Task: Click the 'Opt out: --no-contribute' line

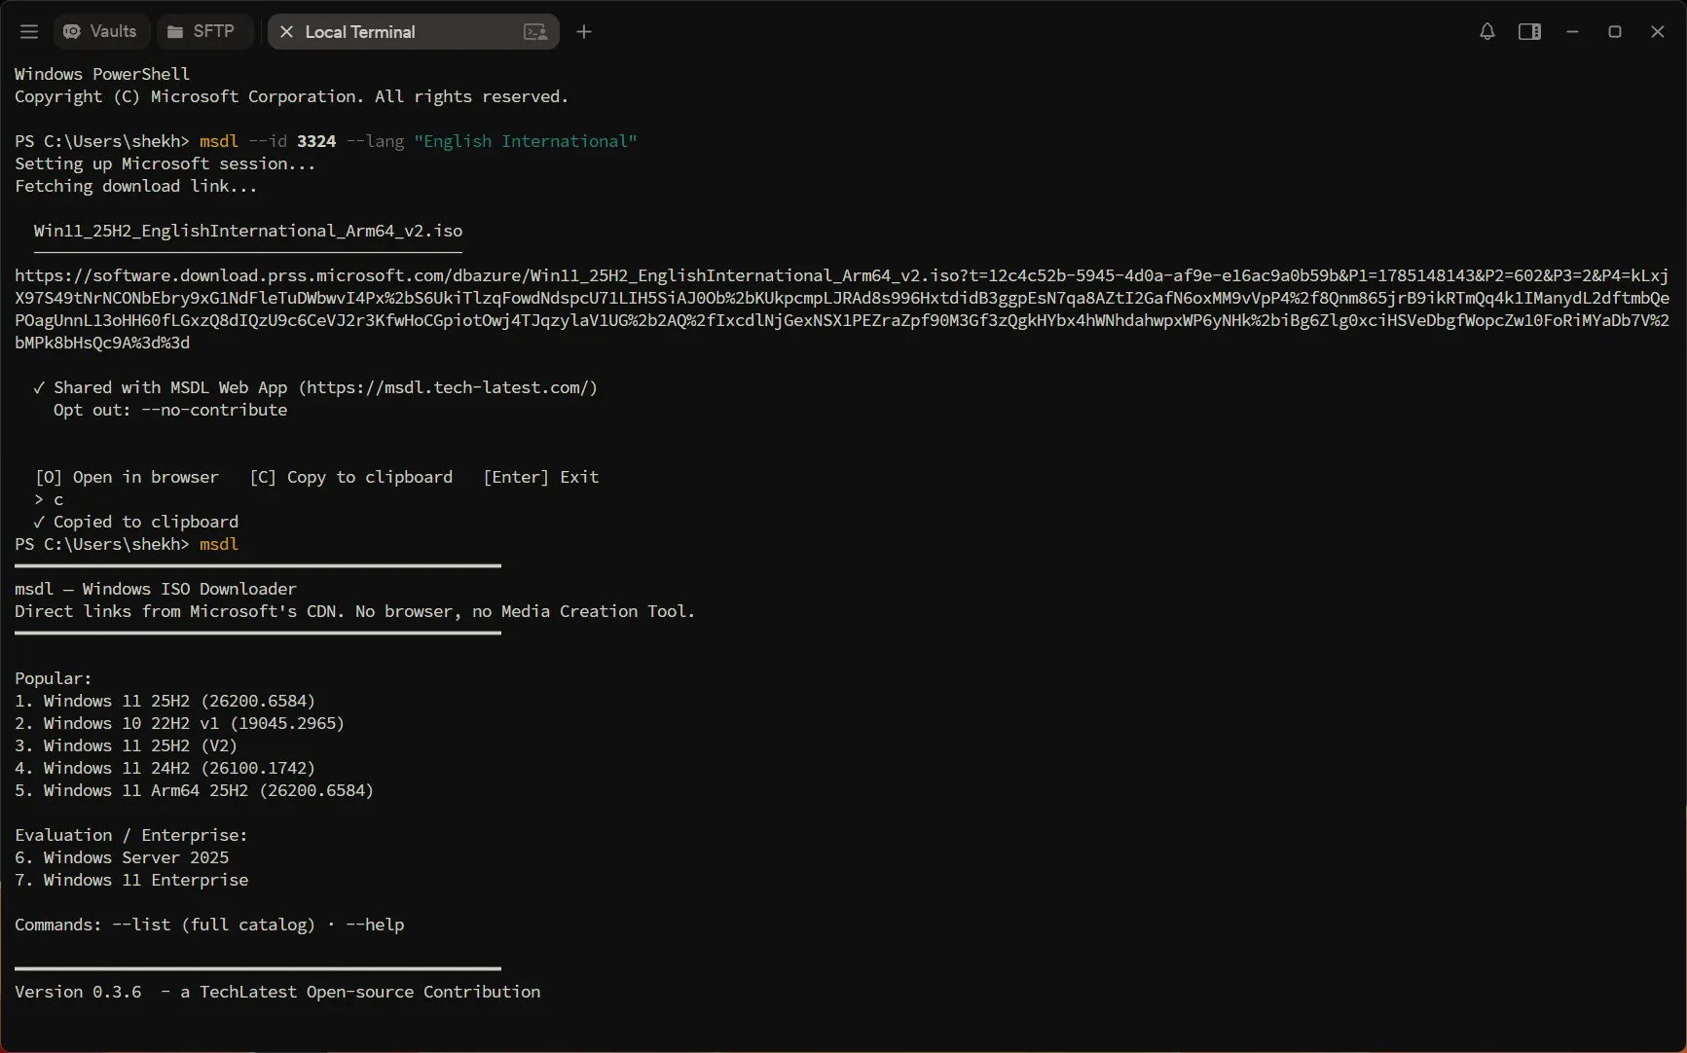Action: (x=170, y=410)
